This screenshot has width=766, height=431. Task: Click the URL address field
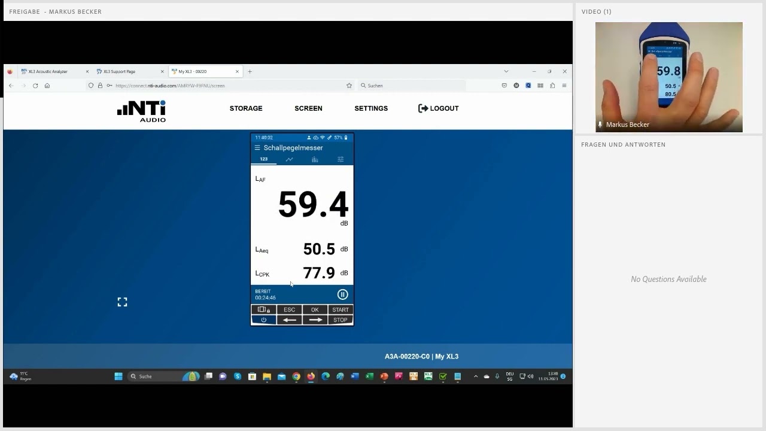220,86
